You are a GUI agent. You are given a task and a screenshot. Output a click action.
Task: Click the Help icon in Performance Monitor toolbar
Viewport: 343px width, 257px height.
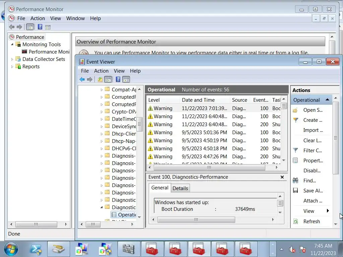click(40, 27)
